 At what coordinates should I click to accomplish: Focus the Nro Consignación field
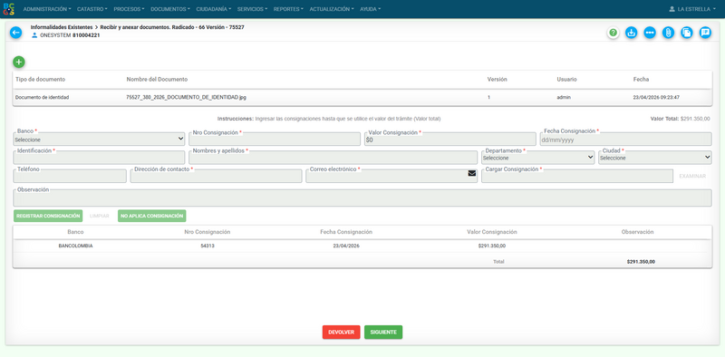coord(275,140)
